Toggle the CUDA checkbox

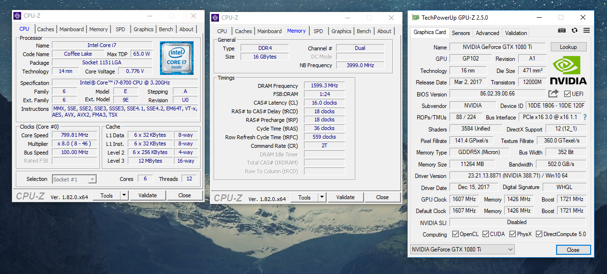pyautogui.click(x=486, y=234)
